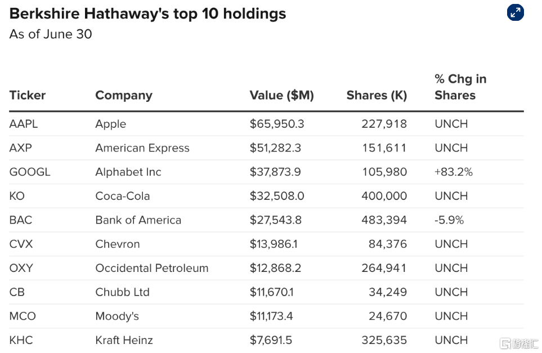This screenshot has height=353, width=542.
Task: Click the -5.9% change value
Action: pyautogui.click(x=449, y=220)
